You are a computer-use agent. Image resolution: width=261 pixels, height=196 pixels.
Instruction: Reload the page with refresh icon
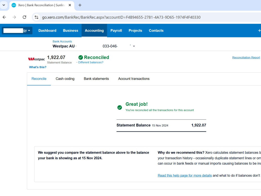tap(25, 17)
